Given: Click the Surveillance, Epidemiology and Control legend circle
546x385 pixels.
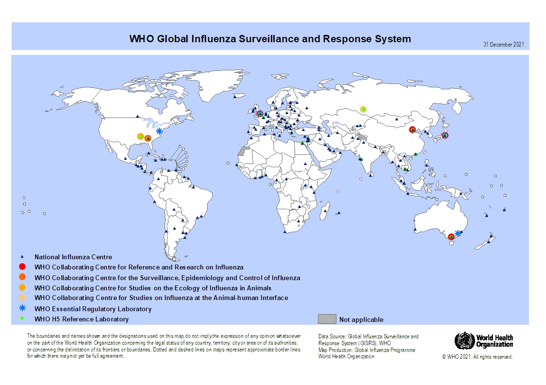Looking at the screenshot, I should [22, 278].
